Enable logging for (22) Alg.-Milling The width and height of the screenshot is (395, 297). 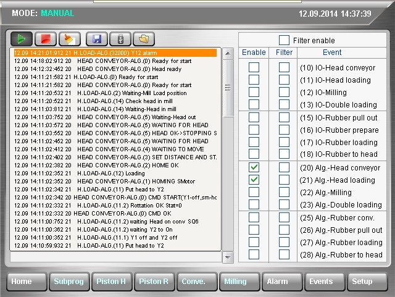tap(254, 192)
